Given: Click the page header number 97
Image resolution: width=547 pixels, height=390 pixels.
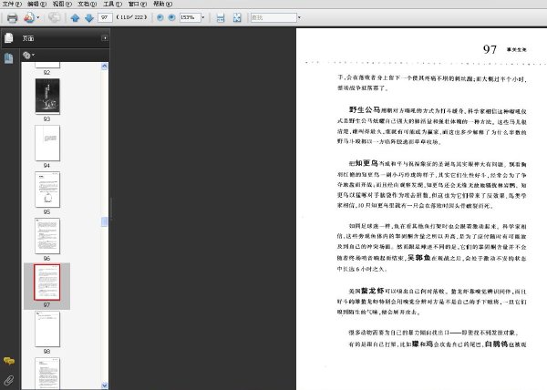Looking at the screenshot, I should pyautogui.click(x=490, y=49).
